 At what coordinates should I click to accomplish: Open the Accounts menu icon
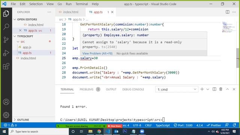tap(6, 102)
